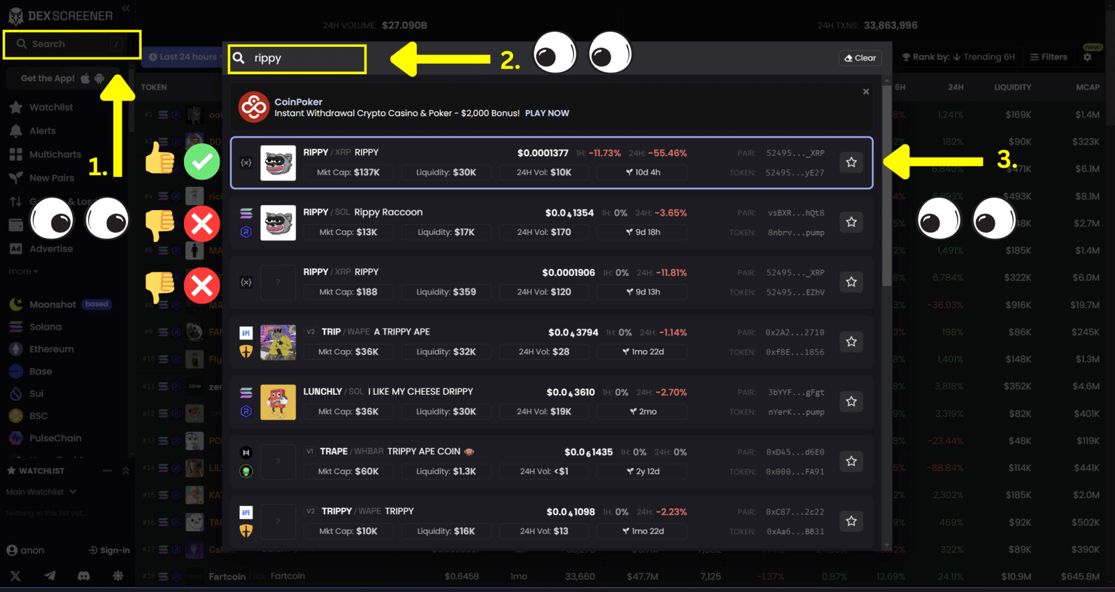The height and width of the screenshot is (592, 1115).
Task: Star the Rippy Raccoon SOL result
Action: 851,222
